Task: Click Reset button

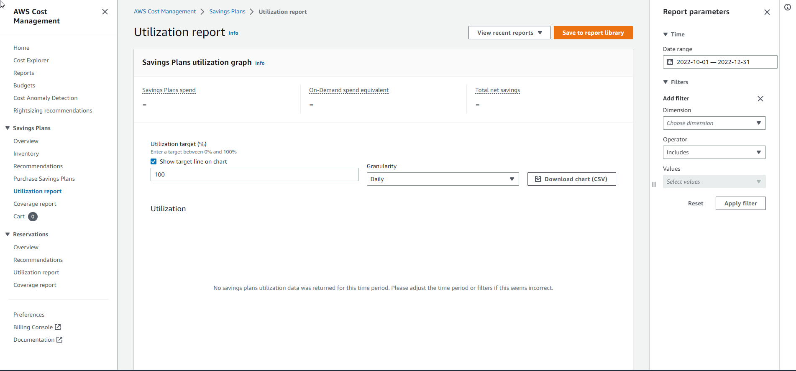Action: point(696,203)
